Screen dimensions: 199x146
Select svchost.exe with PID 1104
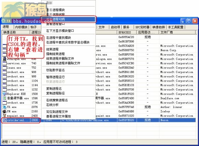[x=15, y=81]
